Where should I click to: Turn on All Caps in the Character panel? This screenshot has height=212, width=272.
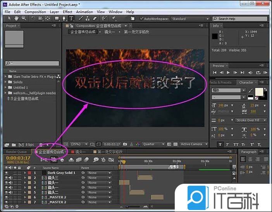coord(237,144)
